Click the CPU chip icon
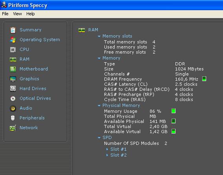The width and height of the screenshot is (223, 175). click(x=13, y=49)
